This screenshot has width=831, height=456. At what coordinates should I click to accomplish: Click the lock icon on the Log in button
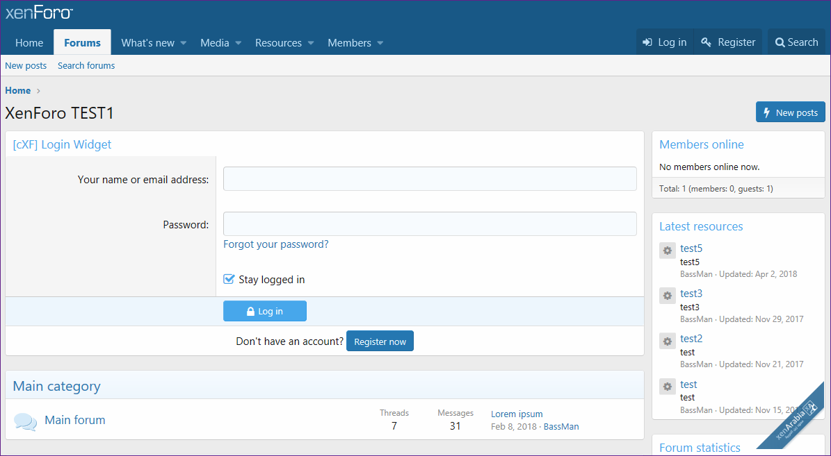pyautogui.click(x=250, y=310)
